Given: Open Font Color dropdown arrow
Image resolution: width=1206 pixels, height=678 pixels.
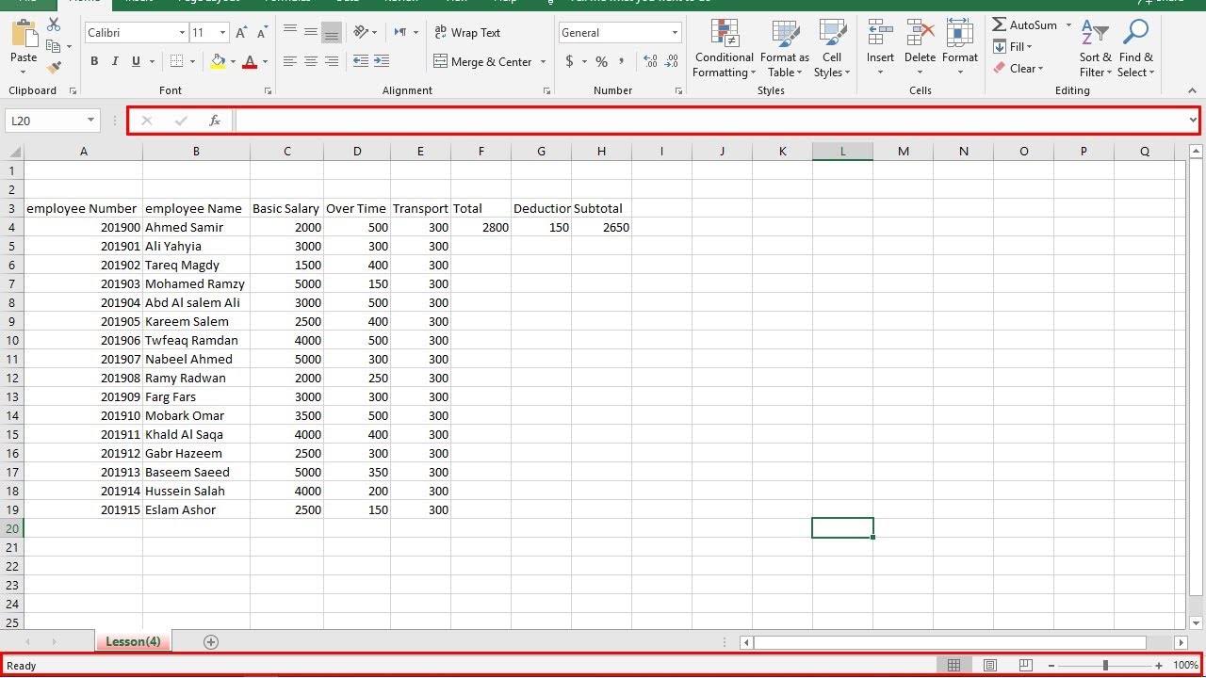Looking at the screenshot, I should point(265,62).
